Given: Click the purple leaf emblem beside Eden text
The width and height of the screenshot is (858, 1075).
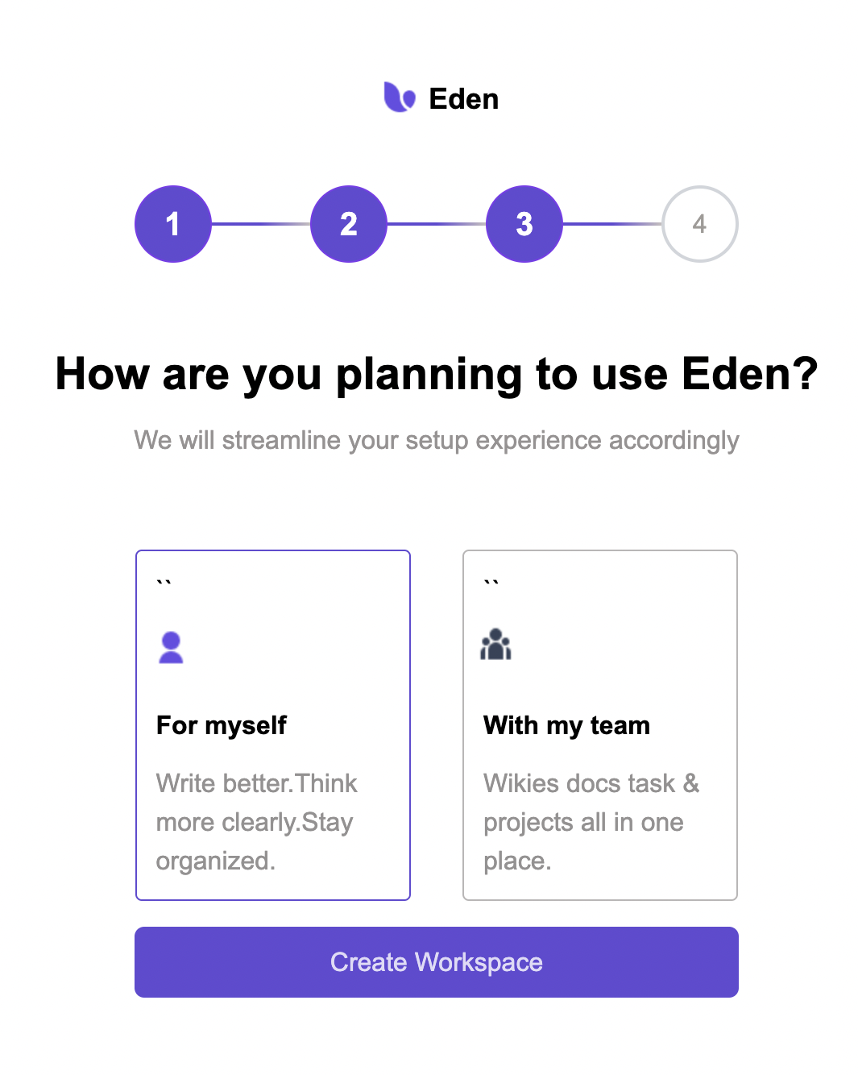Looking at the screenshot, I should [x=399, y=98].
